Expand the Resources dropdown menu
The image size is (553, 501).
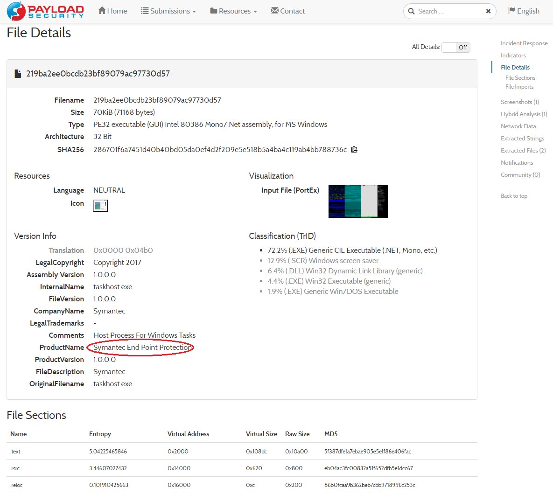[233, 11]
